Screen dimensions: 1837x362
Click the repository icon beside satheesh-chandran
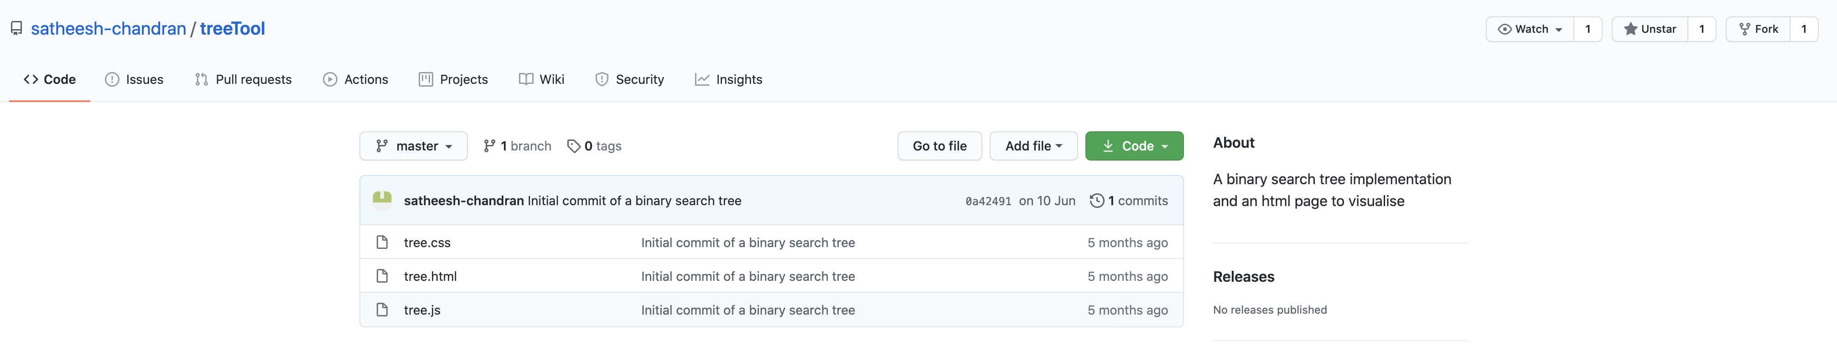point(16,29)
